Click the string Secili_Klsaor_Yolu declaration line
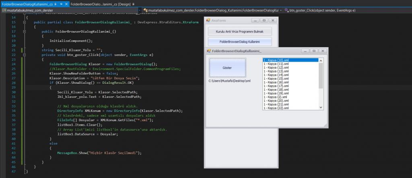412x178 pixels. (x=72, y=50)
